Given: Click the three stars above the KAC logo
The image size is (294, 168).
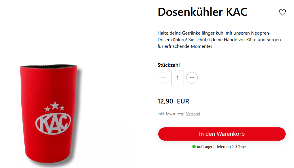Looking at the screenshot, I should [x=54, y=106].
